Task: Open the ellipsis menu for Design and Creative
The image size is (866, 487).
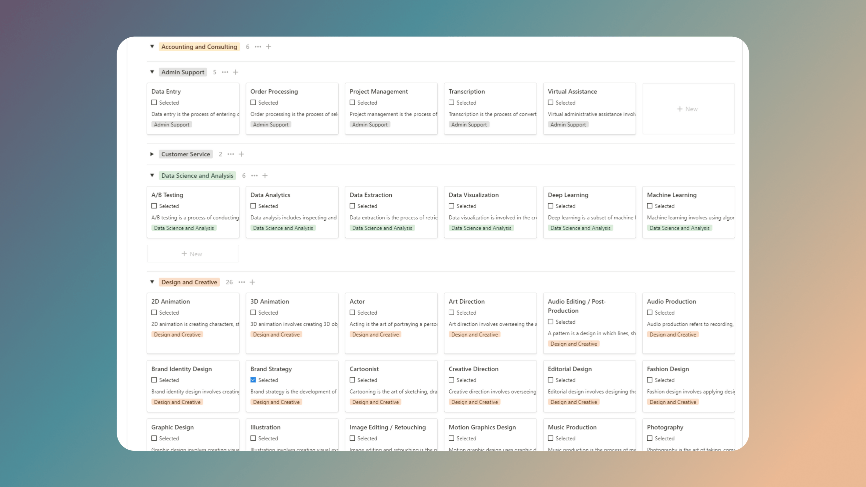Action: [241, 282]
